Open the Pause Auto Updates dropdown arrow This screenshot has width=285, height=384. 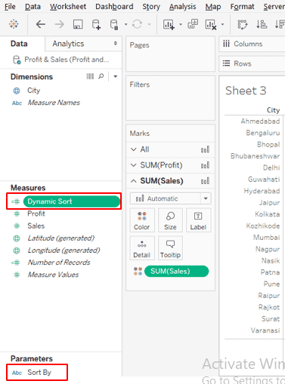pos(125,24)
